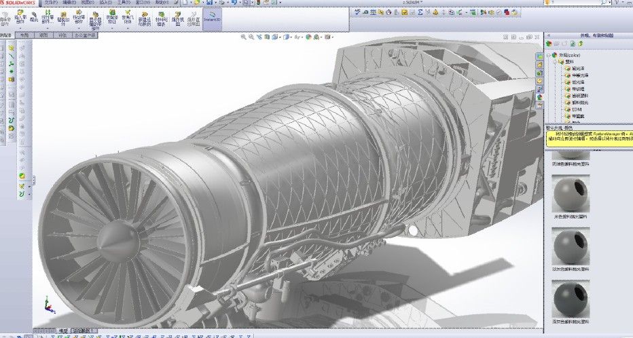Pick the 深灰色 plastic sphere swatch
Image resolution: width=633 pixels, height=338 pixels.
pos(571,299)
